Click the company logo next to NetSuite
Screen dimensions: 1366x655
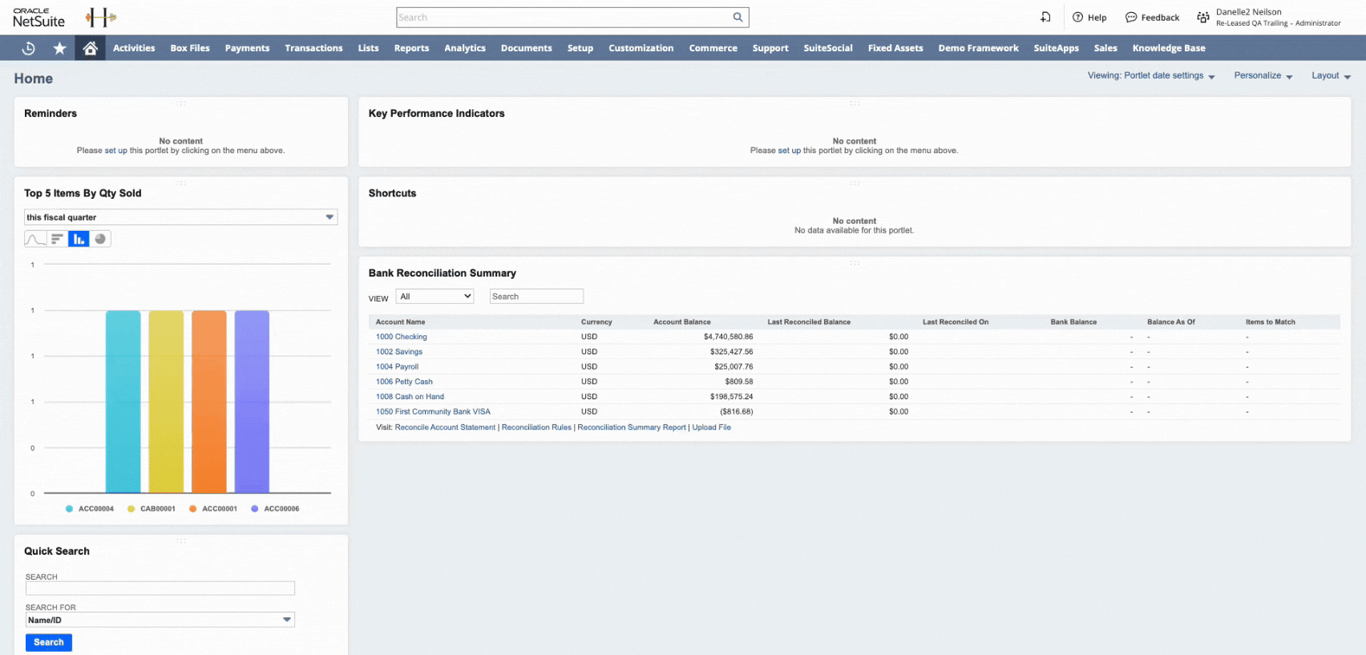point(101,17)
